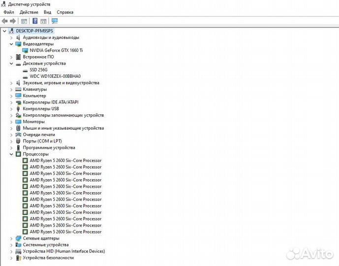The width and height of the screenshot is (339, 266).
Task: Expand the Сетевые адаптеры category
Action: coord(11,238)
